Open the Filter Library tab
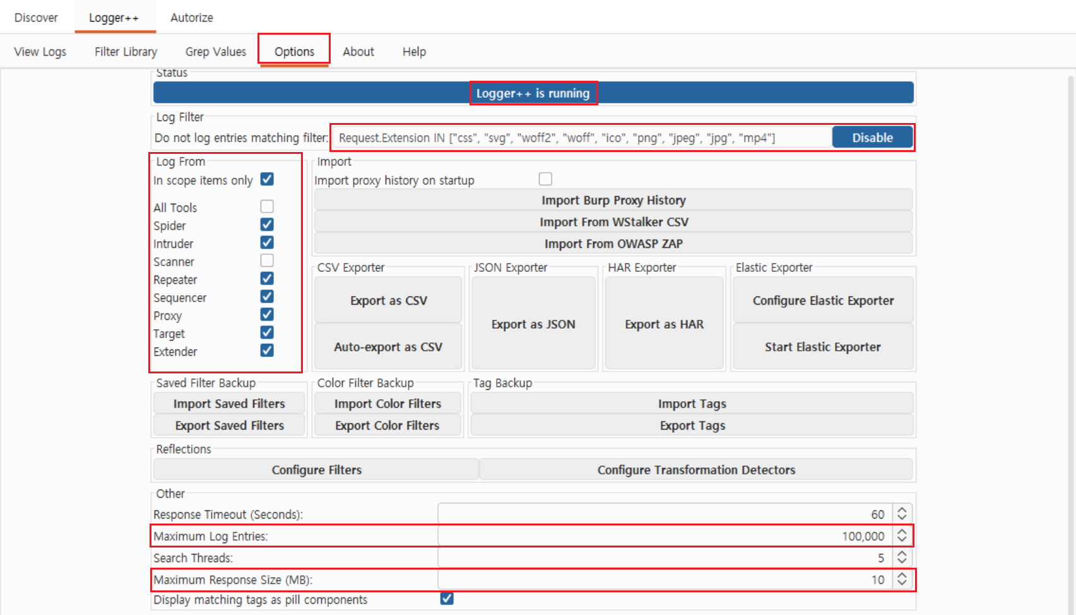The width and height of the screenshot is (1076, 615). pyautogui.click(x=126, y=52)
